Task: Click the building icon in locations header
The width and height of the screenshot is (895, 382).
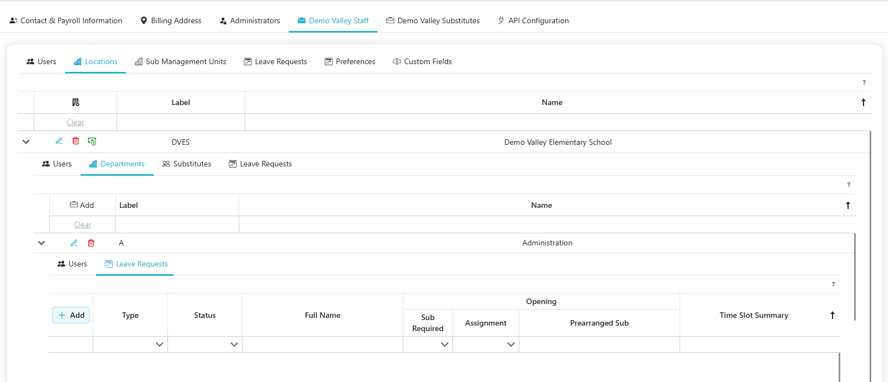Action: pyautogui.click(x=76, y=102)
